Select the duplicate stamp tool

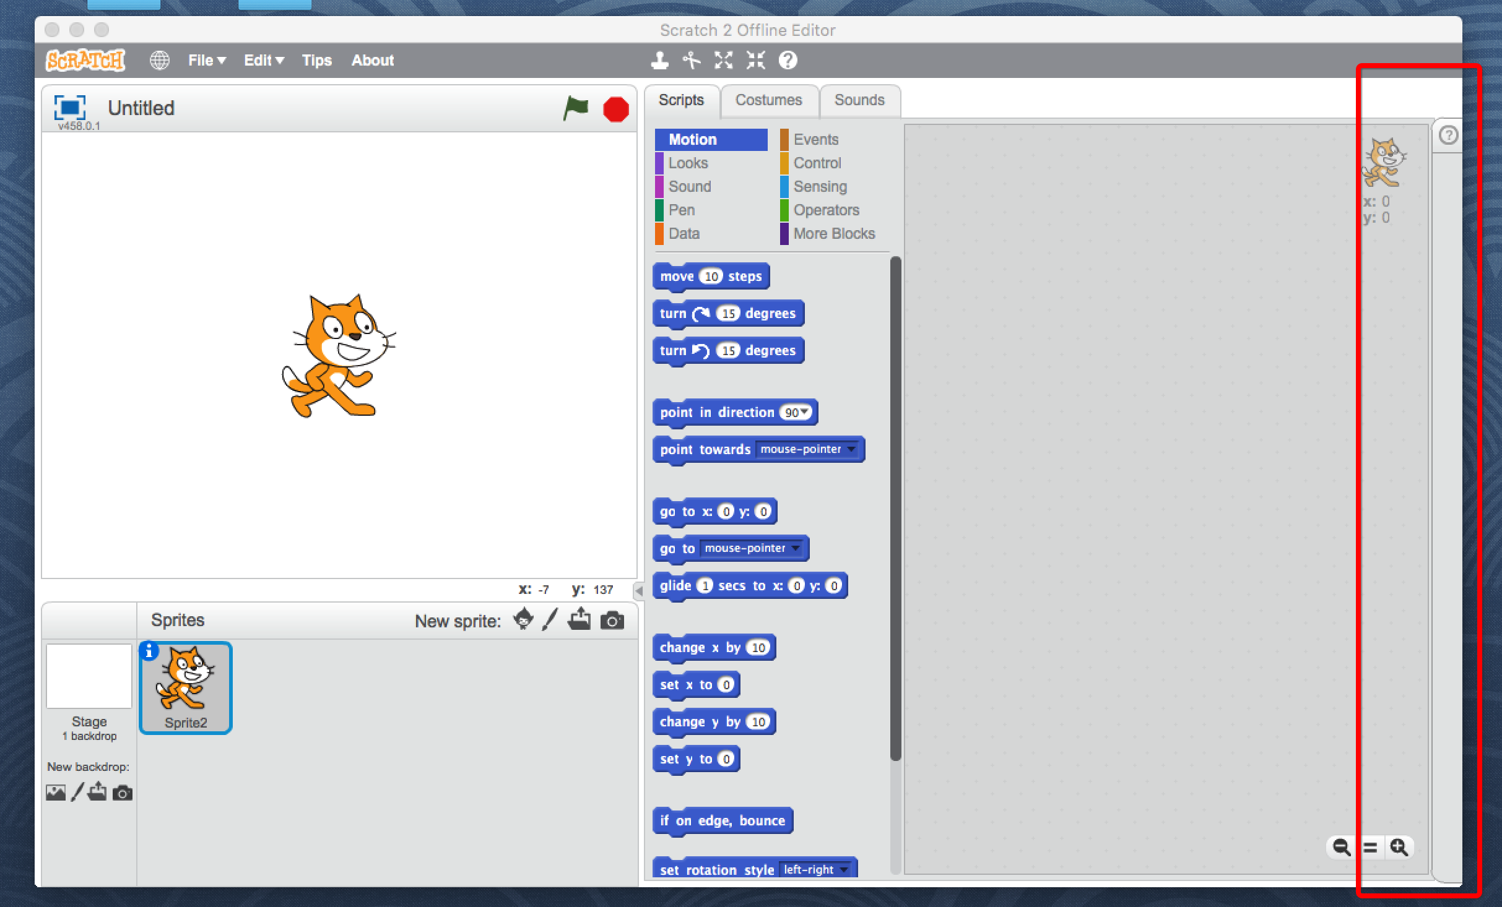click(659, 60)
